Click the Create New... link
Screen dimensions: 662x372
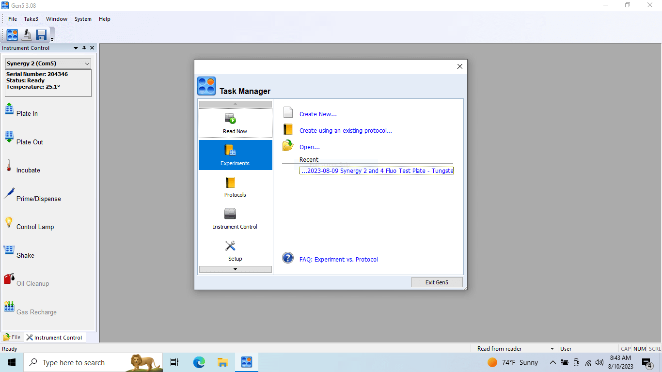pos(318,114)
